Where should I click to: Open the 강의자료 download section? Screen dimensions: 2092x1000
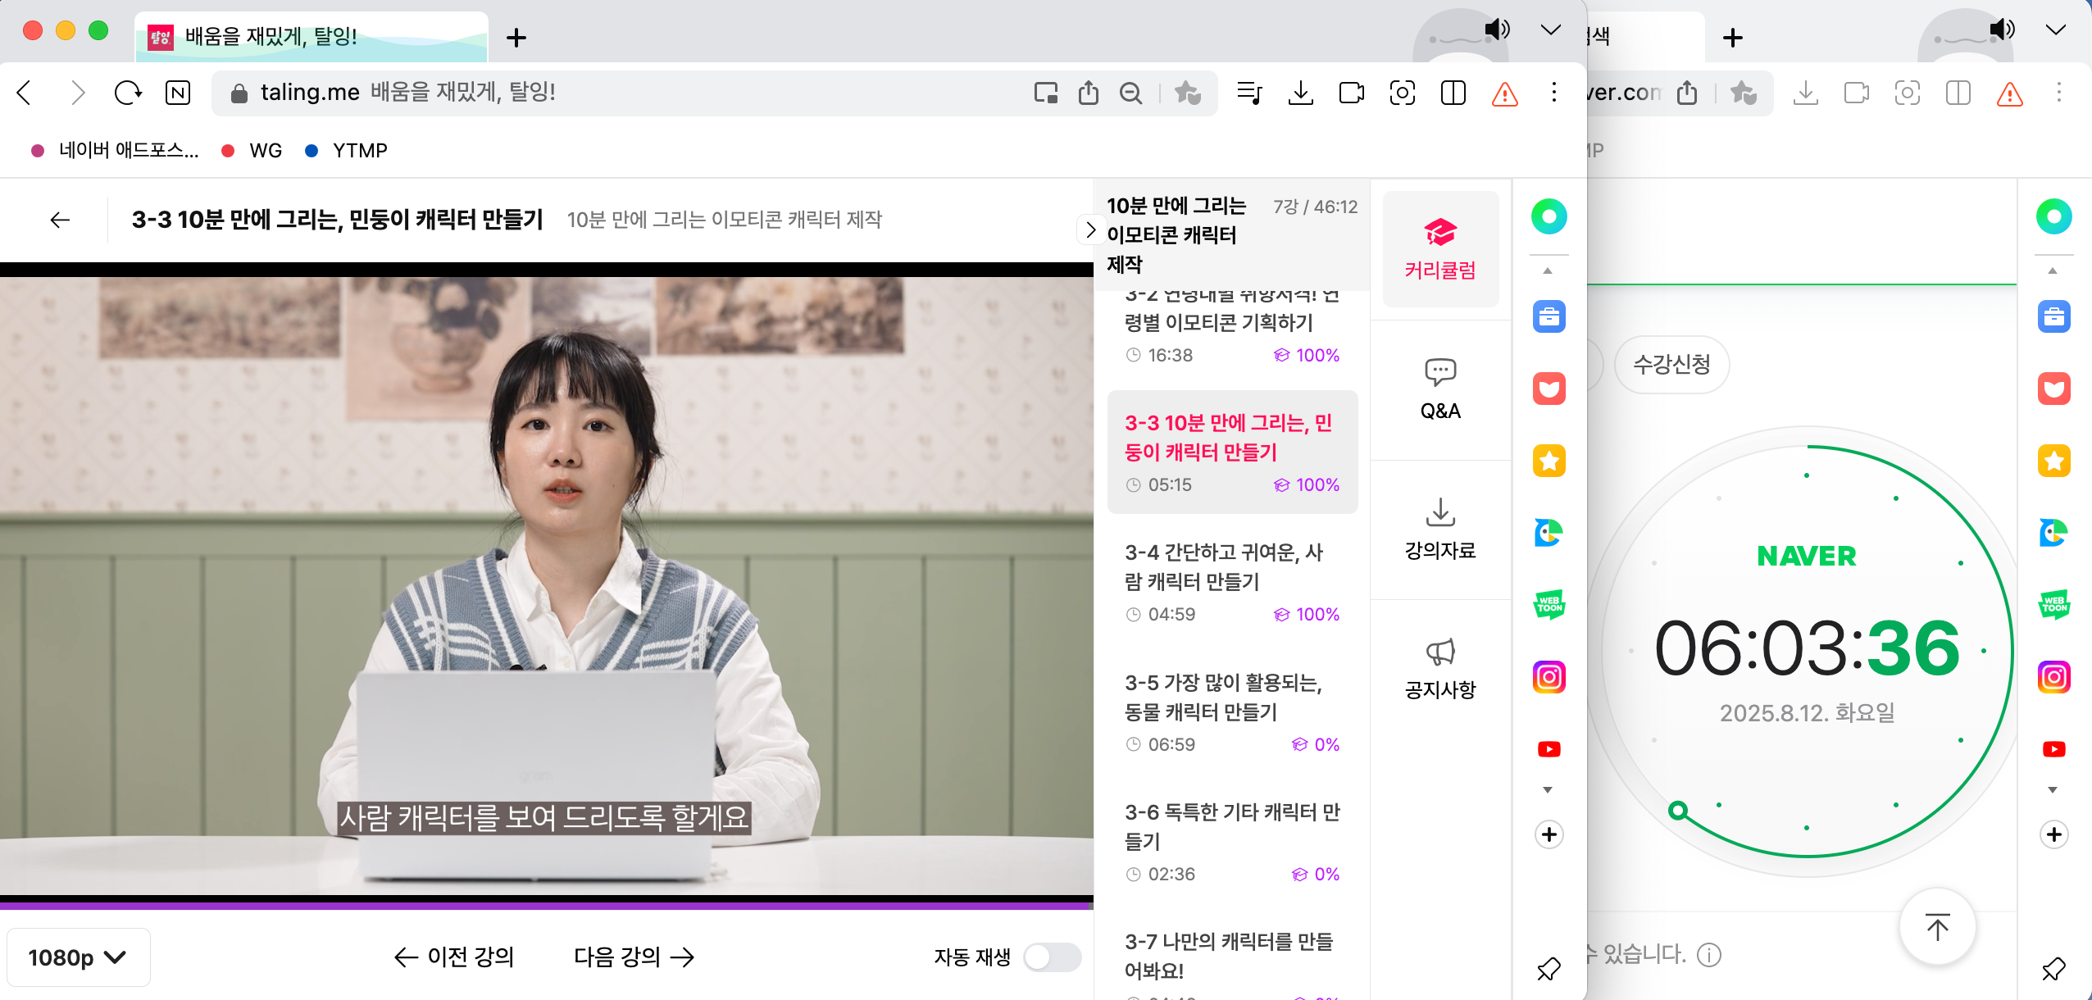pyautogui.click(x=1439, y=529)
